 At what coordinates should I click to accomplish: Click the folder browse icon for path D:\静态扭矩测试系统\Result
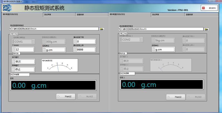point(102,29)
